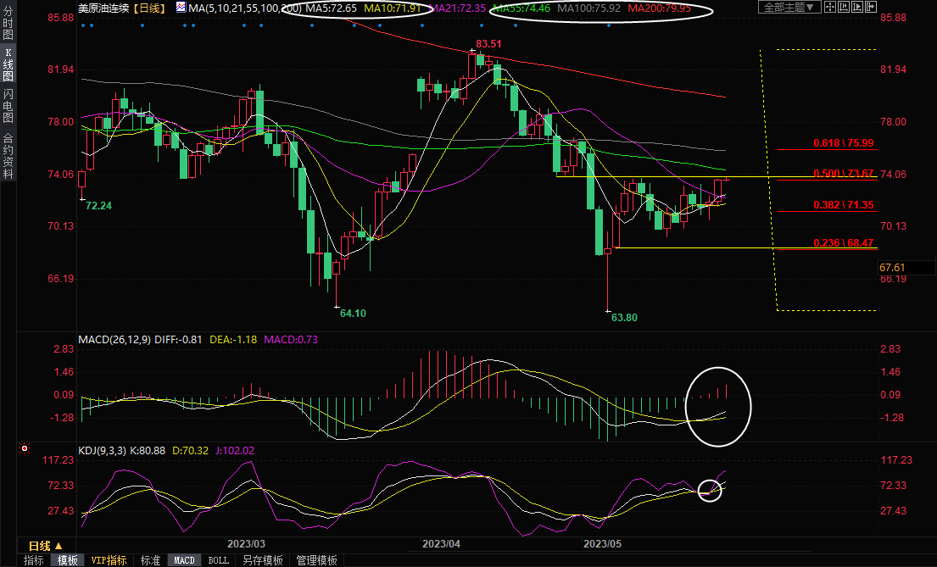The width and height of the screenshot is (937, 567).
Task: Open 管理模板 template manager
Action: pyautogui.click(x=317, y=560)
